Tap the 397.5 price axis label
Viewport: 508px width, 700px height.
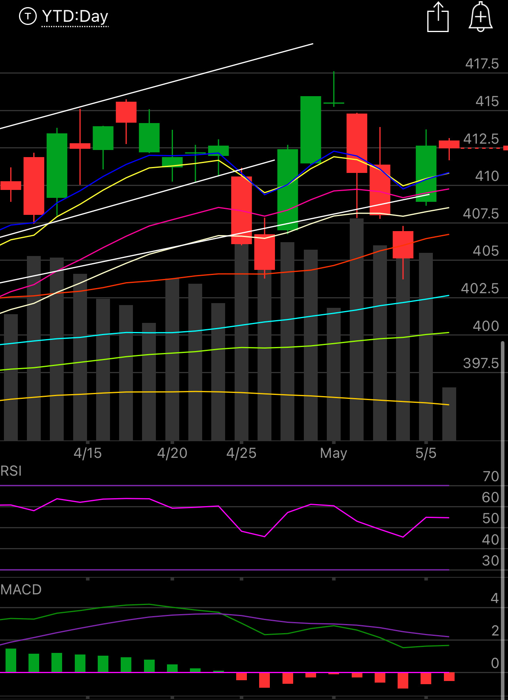(481, 363)
